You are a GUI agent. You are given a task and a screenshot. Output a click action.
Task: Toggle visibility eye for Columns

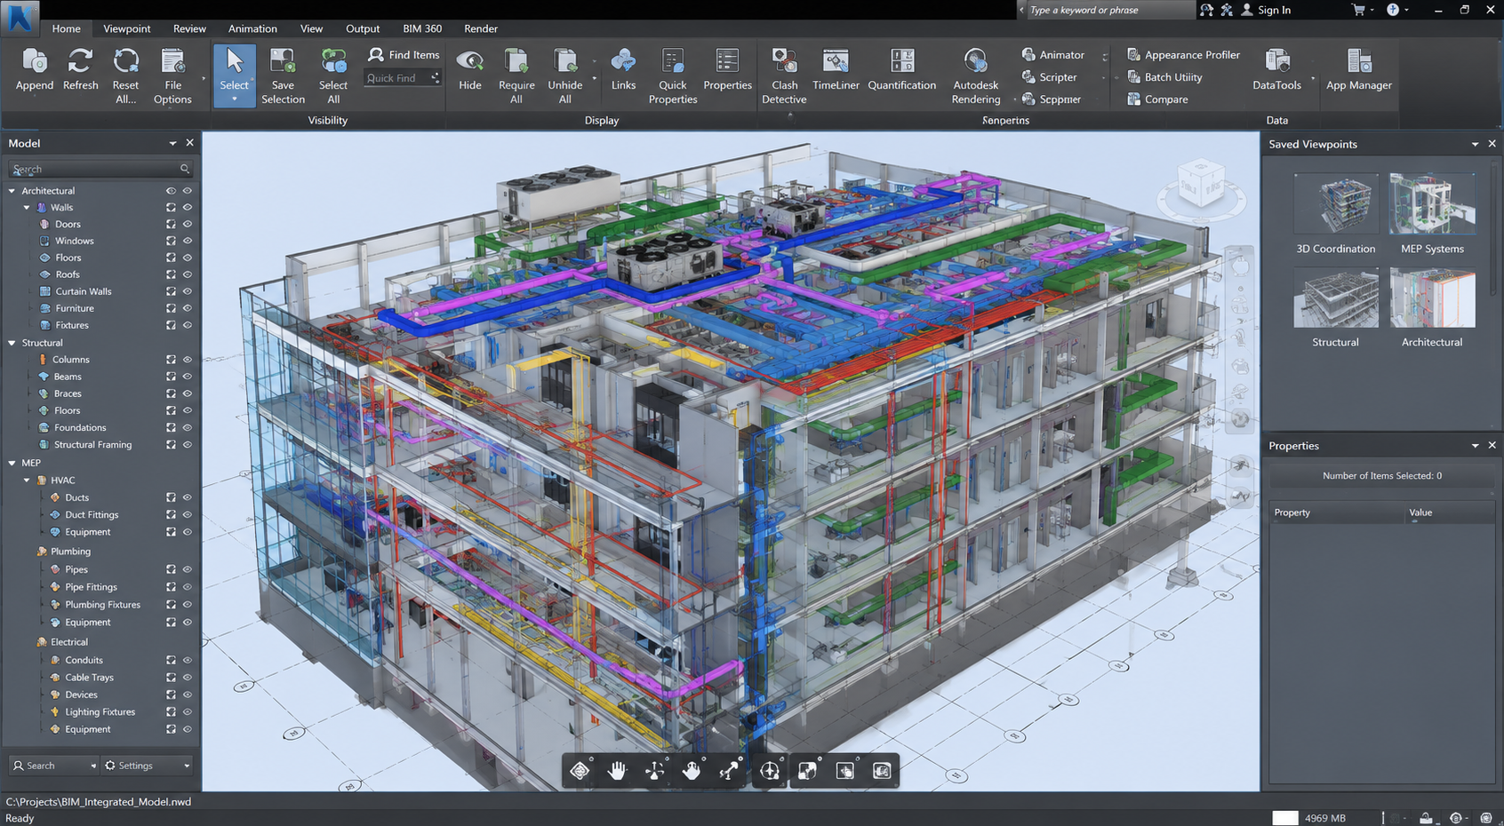tap(188, 360)
